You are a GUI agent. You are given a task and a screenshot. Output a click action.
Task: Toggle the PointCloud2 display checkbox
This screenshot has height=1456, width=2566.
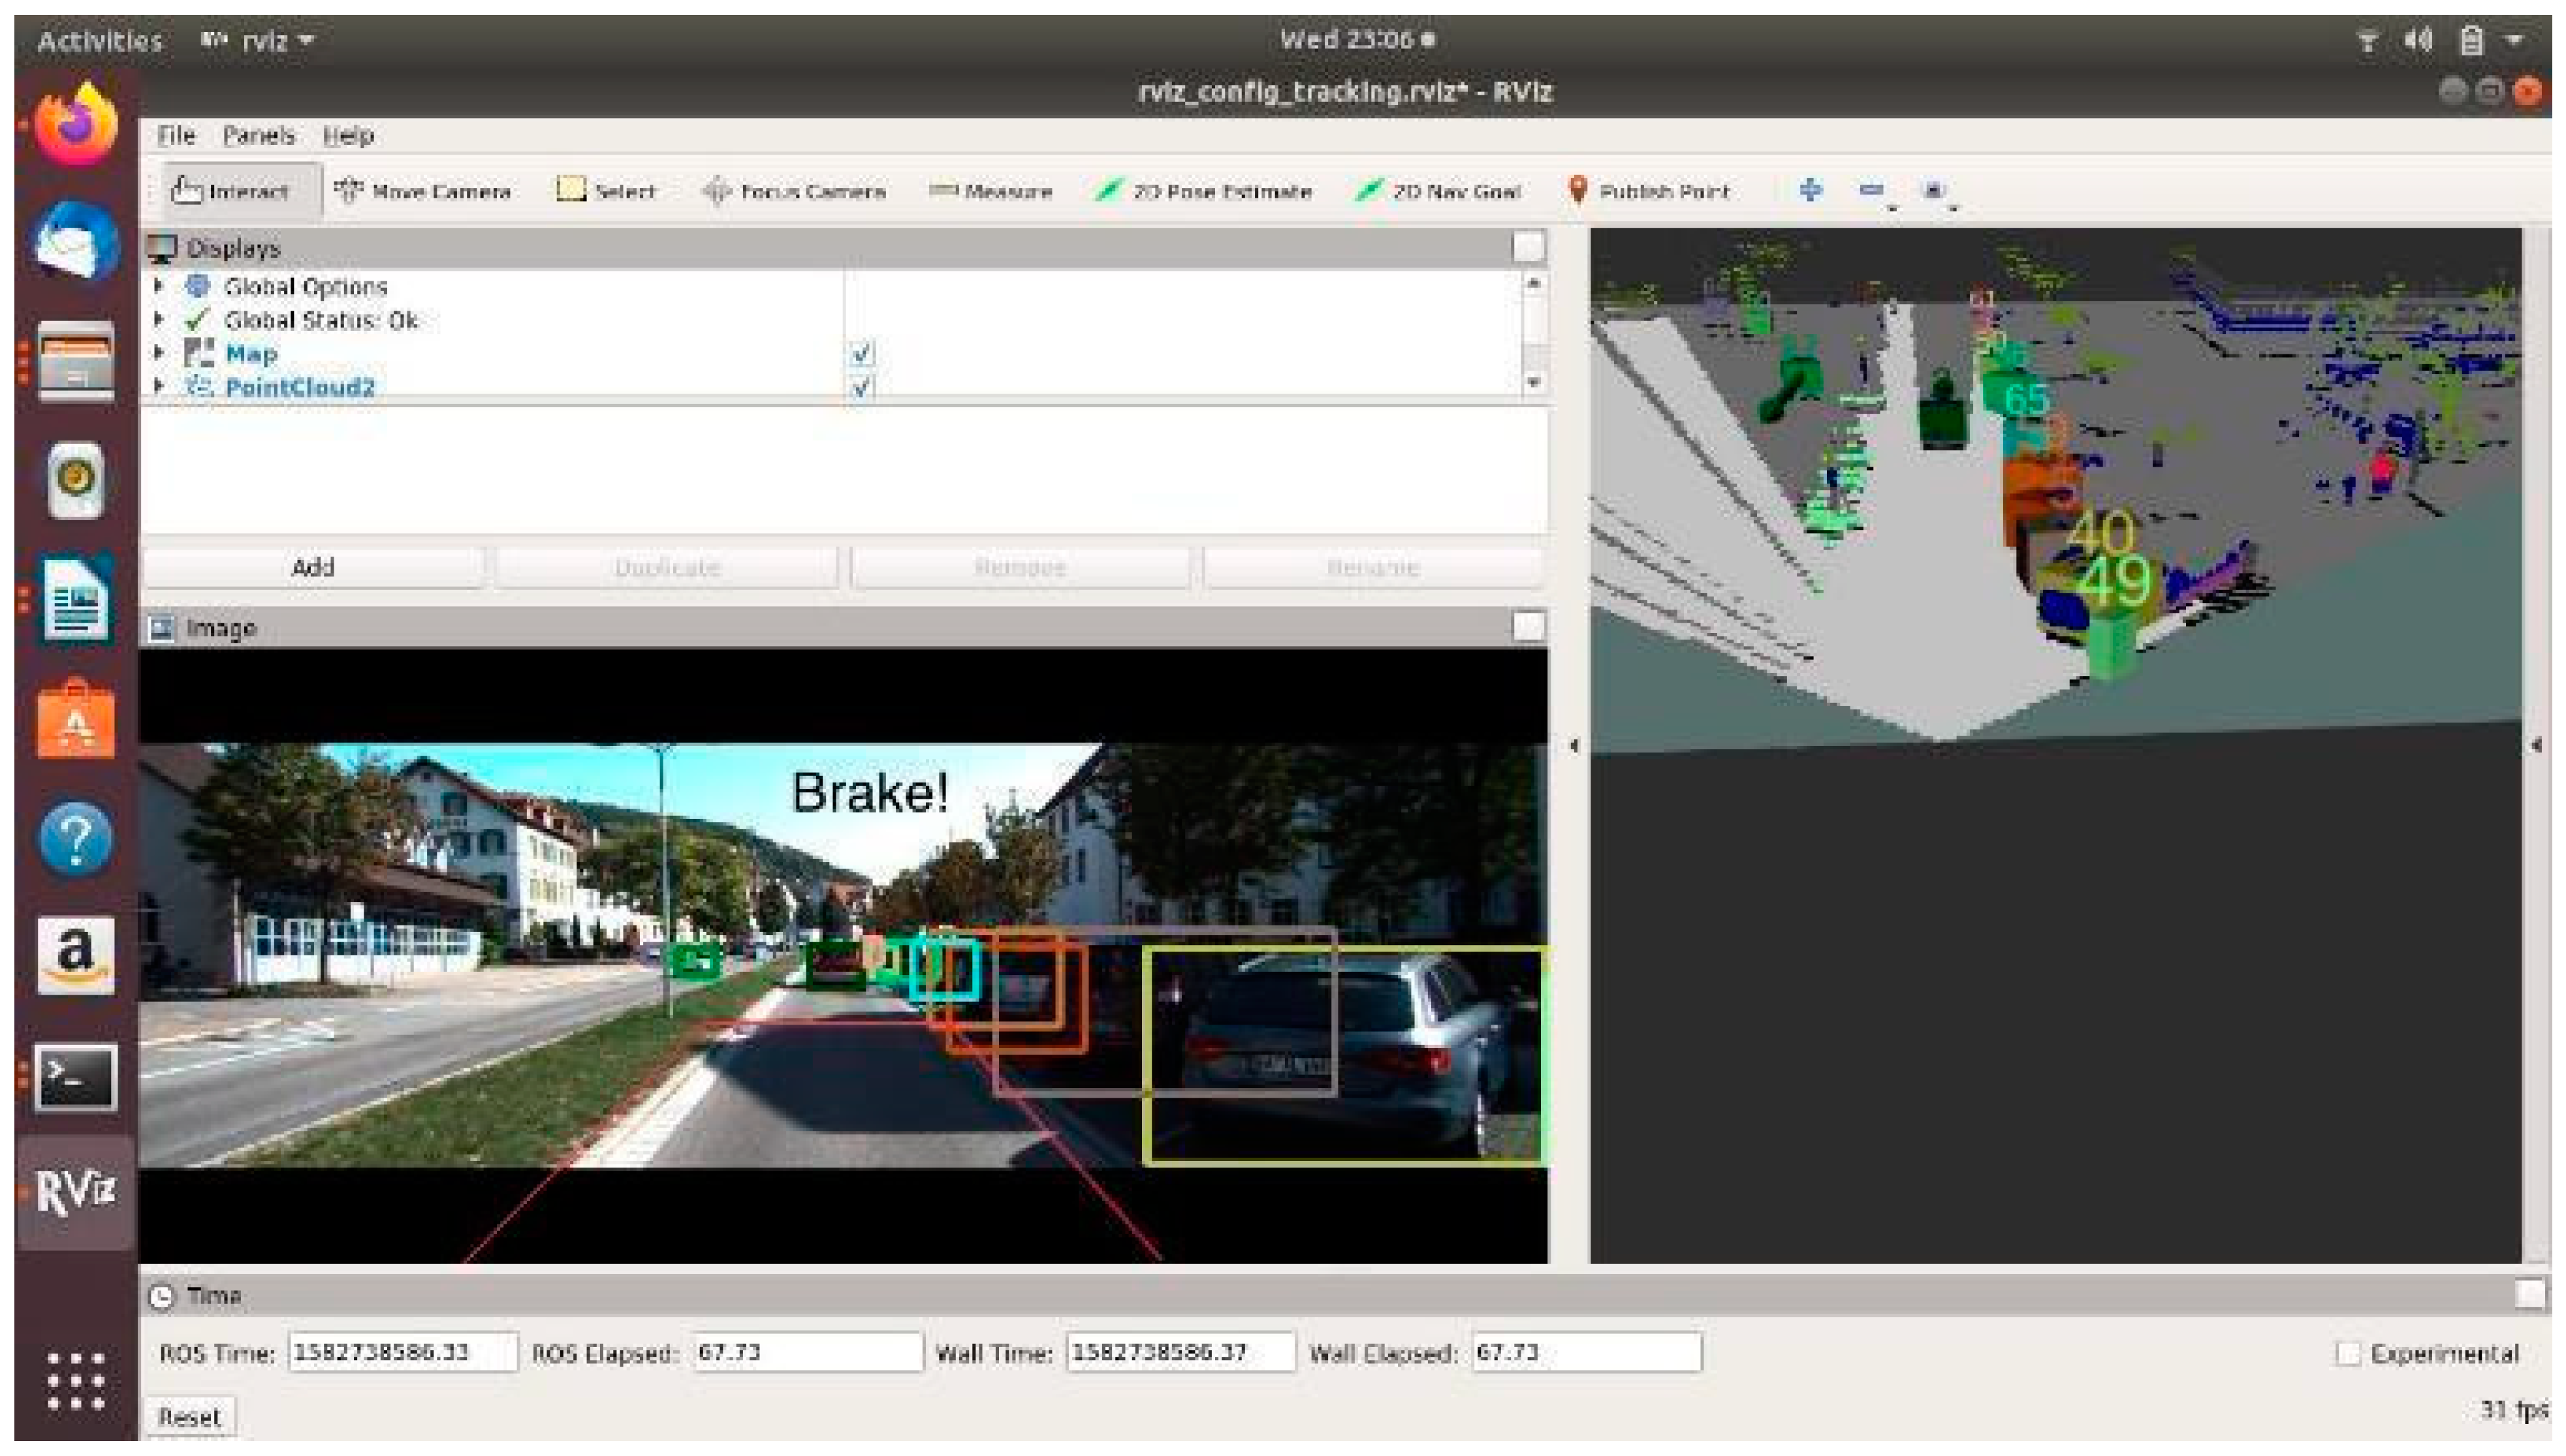861,387
